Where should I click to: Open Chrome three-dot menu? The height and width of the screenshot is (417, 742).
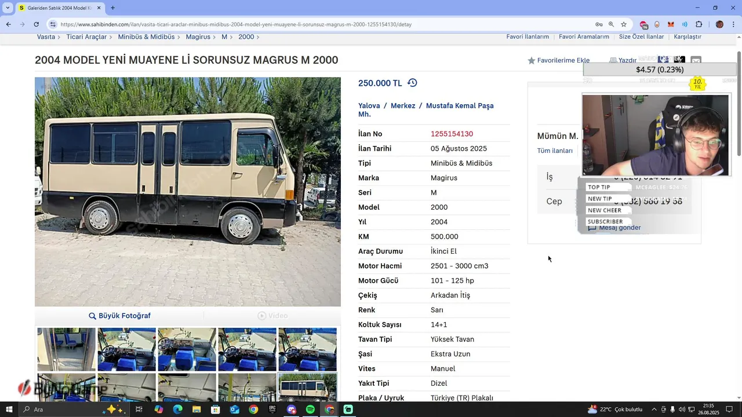[x=733, y=24]
